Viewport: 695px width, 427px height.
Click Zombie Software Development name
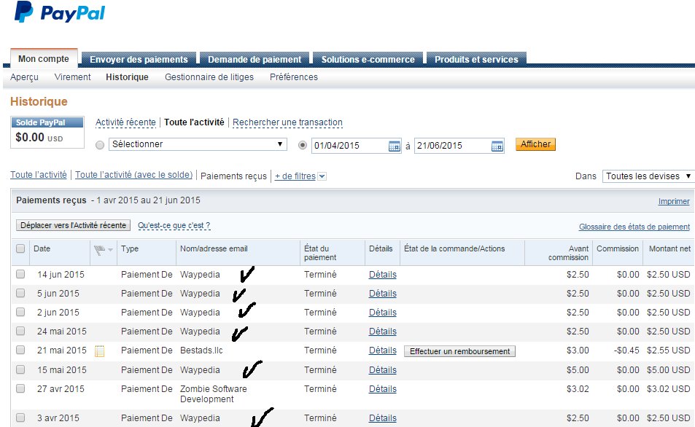[x=213, y=393]
